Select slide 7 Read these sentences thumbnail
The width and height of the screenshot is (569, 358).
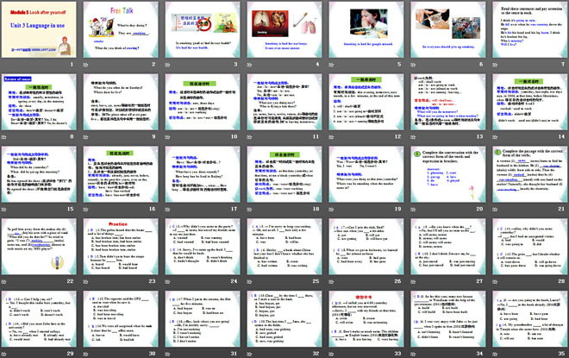(530, 29)
